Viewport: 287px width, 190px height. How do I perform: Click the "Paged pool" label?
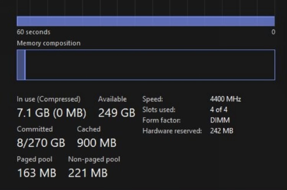[34, 159]
